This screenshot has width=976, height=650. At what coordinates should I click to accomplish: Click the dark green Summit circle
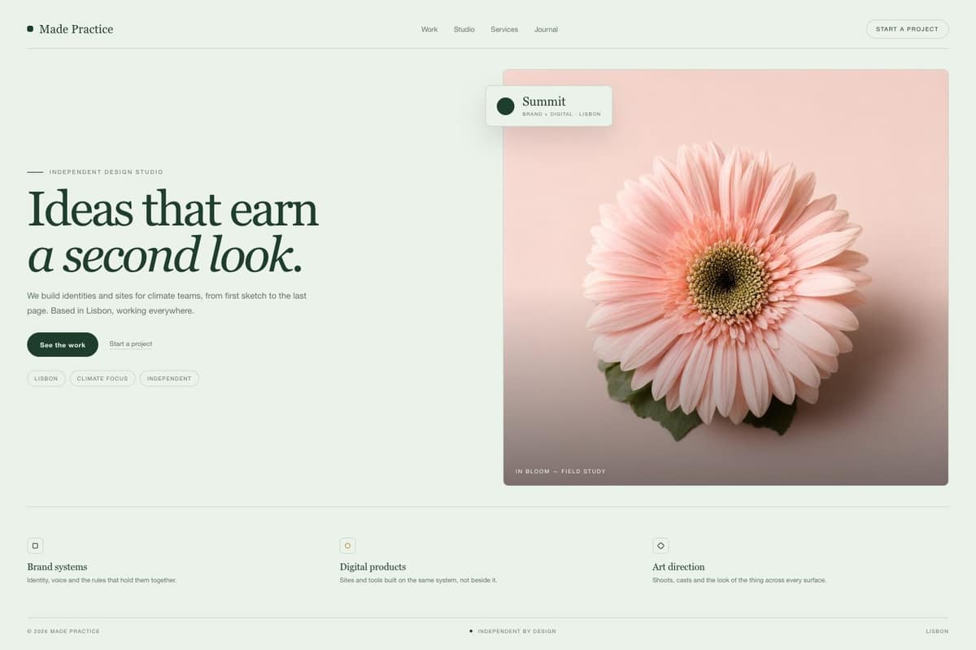505,106
